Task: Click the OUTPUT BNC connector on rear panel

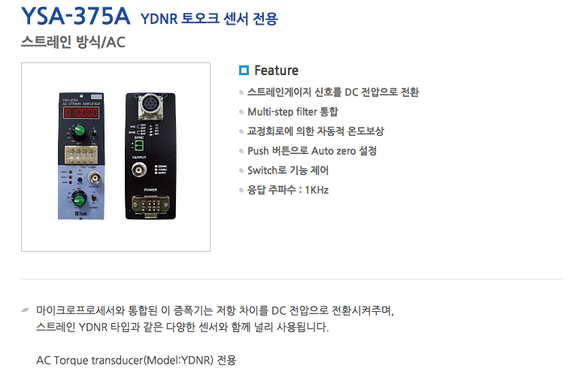Action: (x=139, y=170)
